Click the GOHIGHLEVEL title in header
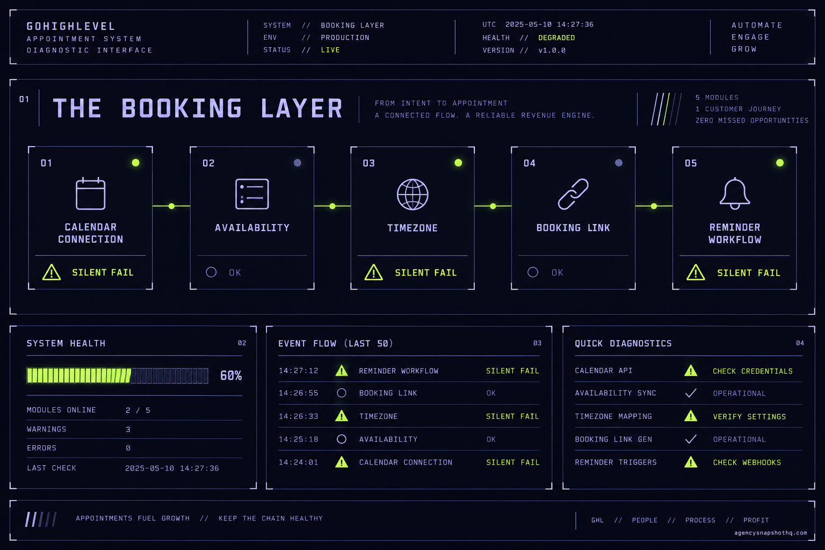This screenshot has height=550, width=825. pyautogui.click(x=71, y=26)
